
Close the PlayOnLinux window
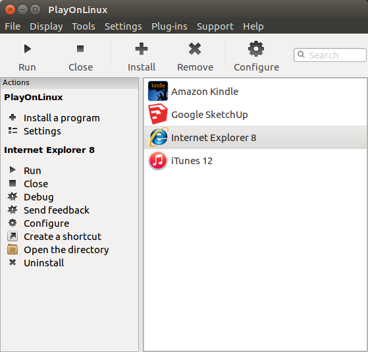click(x=10, y=10)
